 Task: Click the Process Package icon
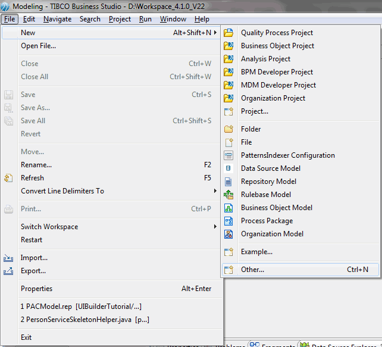(228, 221)
